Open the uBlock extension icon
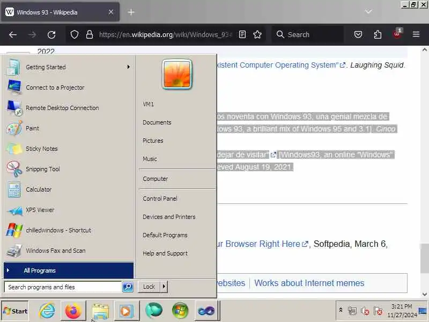Viewport: 429px width, 322px height. coord(397,34)
